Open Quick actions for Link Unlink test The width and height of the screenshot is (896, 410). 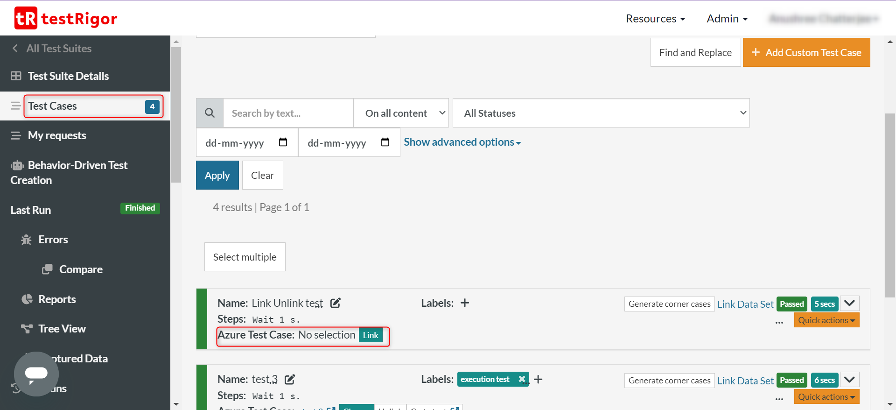click(826, 320)
